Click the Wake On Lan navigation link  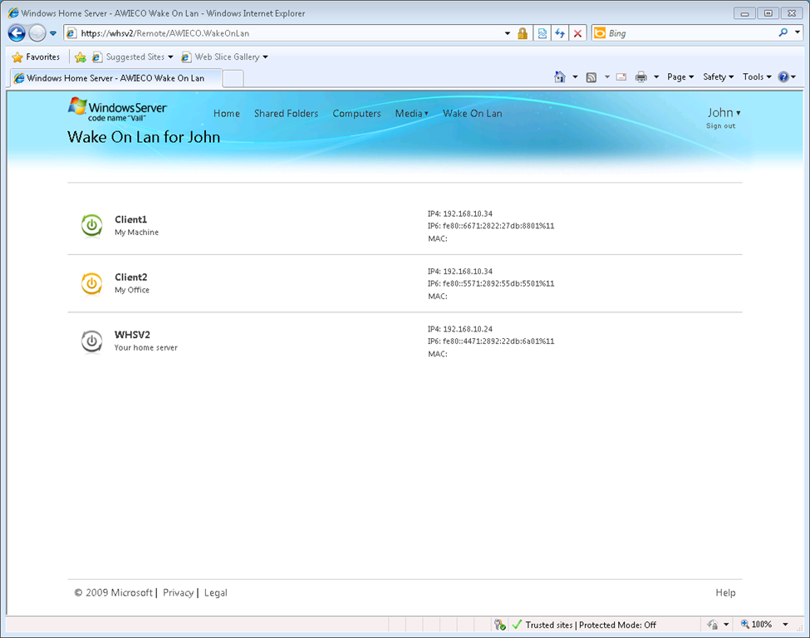coord(472,114)
